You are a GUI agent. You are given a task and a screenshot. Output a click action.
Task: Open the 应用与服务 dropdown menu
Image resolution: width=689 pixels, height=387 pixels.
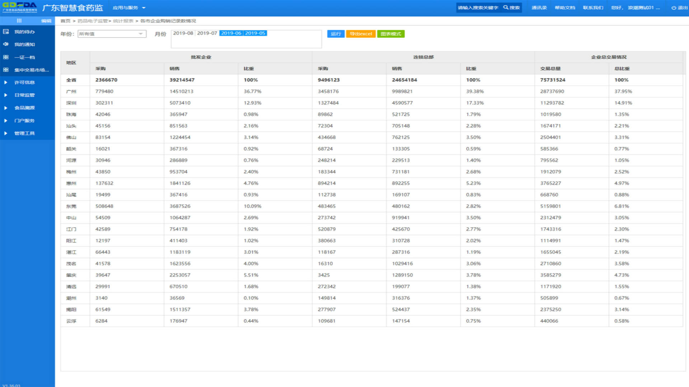tap(129, 8)
